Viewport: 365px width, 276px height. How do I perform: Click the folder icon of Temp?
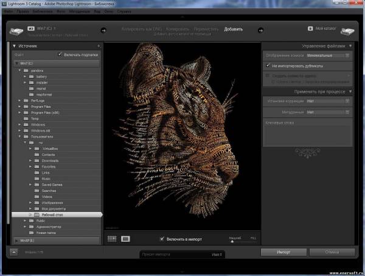[26, 118]
